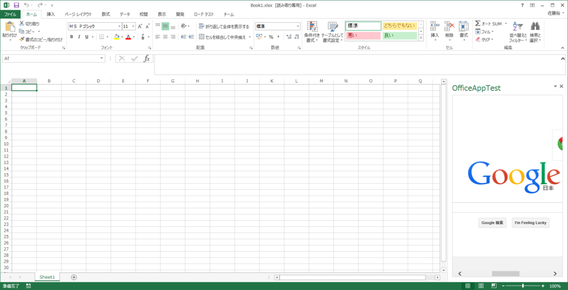Align cell text left
Screen dimensions: 568x290
[158, 37]
